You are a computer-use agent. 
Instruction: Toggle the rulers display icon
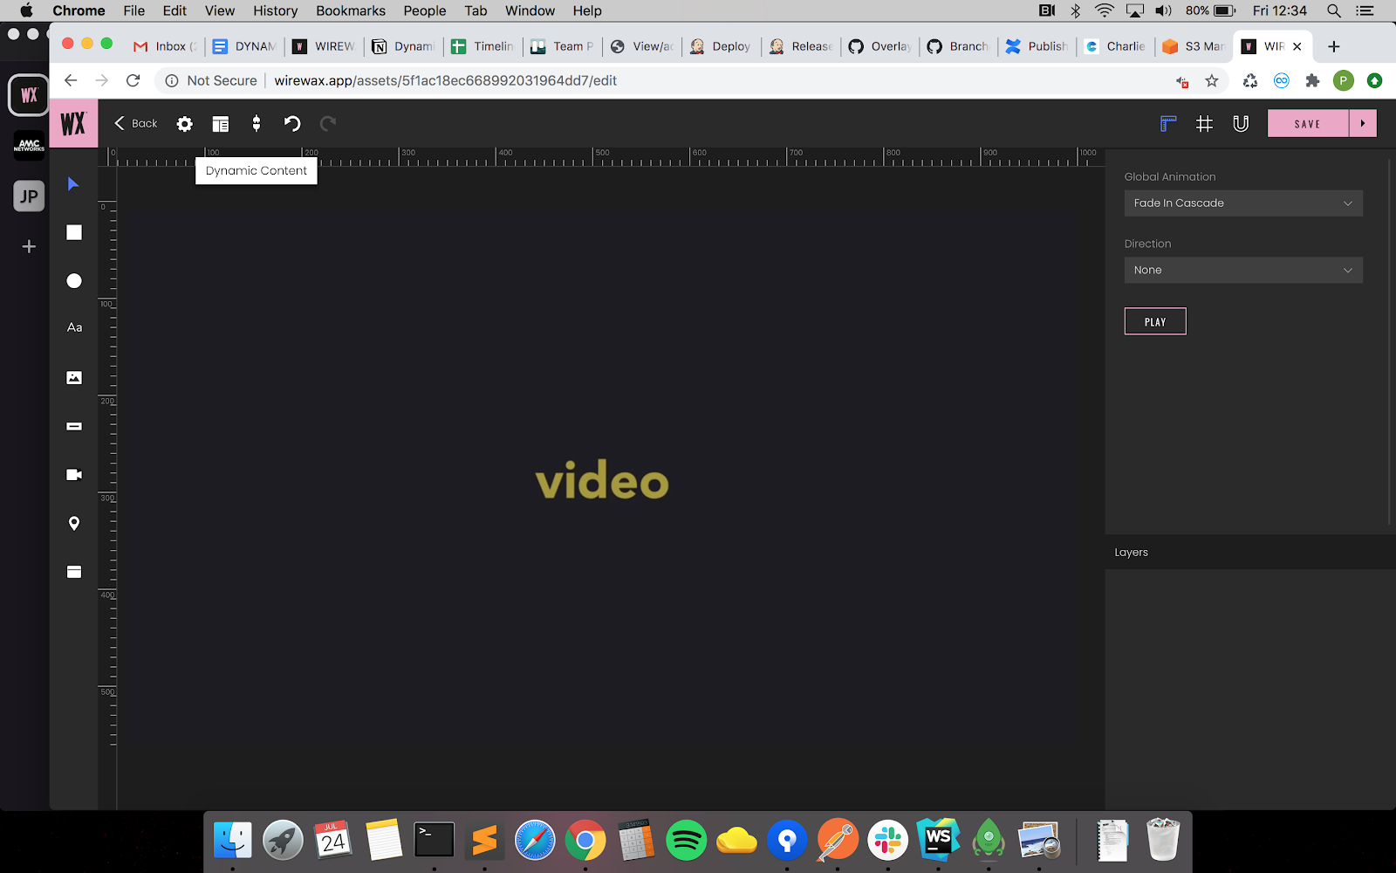click(1167, 124)
